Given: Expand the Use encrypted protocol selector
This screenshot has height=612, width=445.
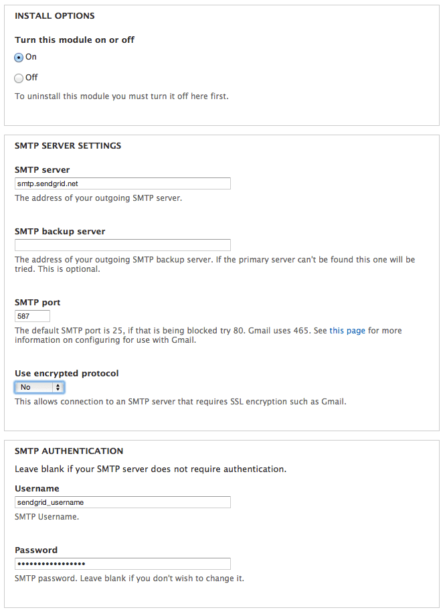Looking at the screenshot, I should point(39,386).
